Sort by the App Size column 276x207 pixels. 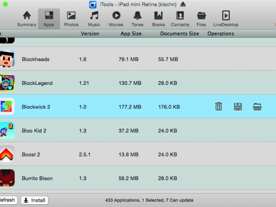(131, 34)
